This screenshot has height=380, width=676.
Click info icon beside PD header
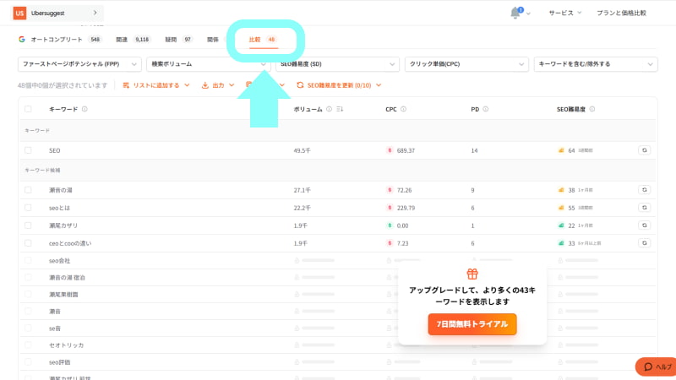pyautogui.click(x=485, y=109)
